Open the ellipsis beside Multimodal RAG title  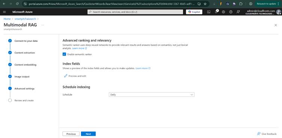[x=43, y=25]
